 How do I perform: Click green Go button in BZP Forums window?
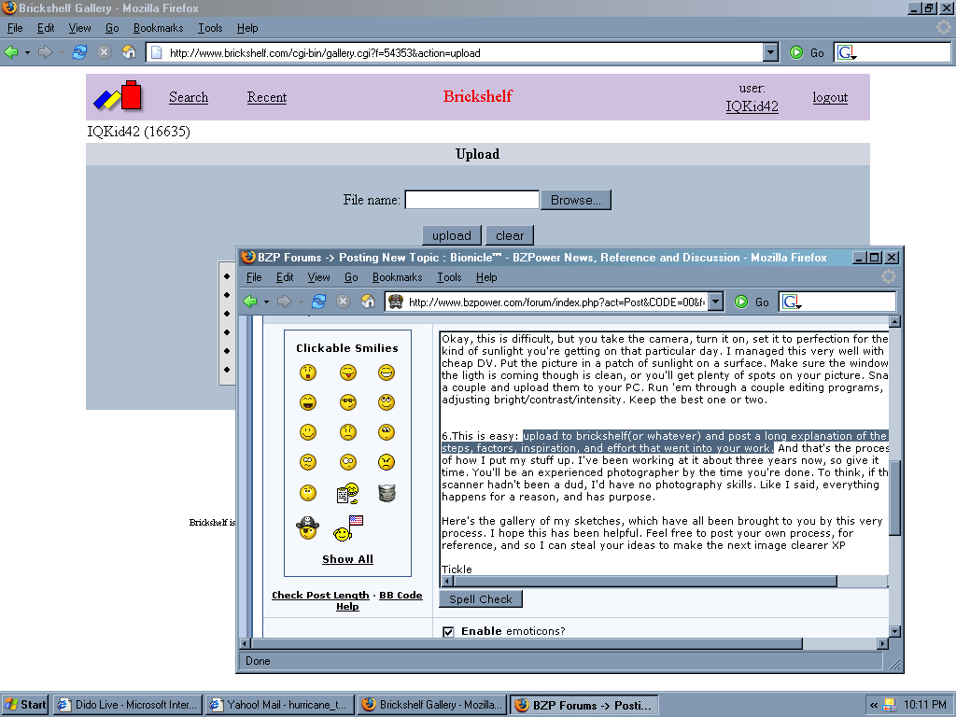pos(740,302)
